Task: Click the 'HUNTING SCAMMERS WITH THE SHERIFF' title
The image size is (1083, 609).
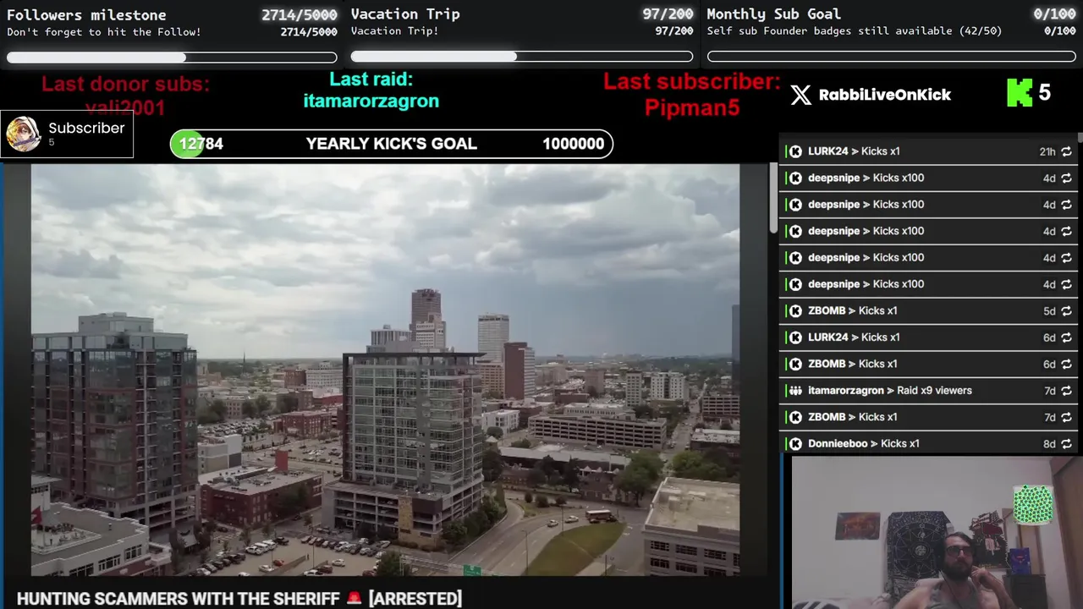Action: pyautogui.click(x=178, y=599)
